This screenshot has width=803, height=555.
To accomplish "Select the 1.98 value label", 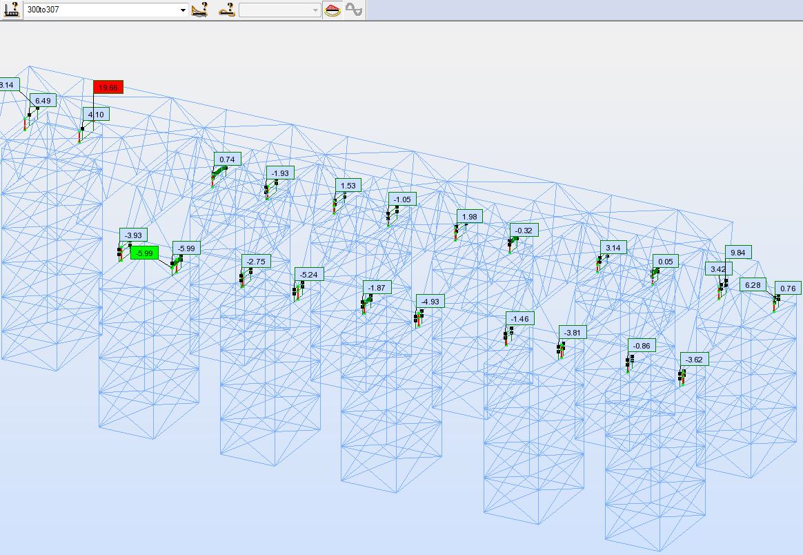I will click(469, 216).
